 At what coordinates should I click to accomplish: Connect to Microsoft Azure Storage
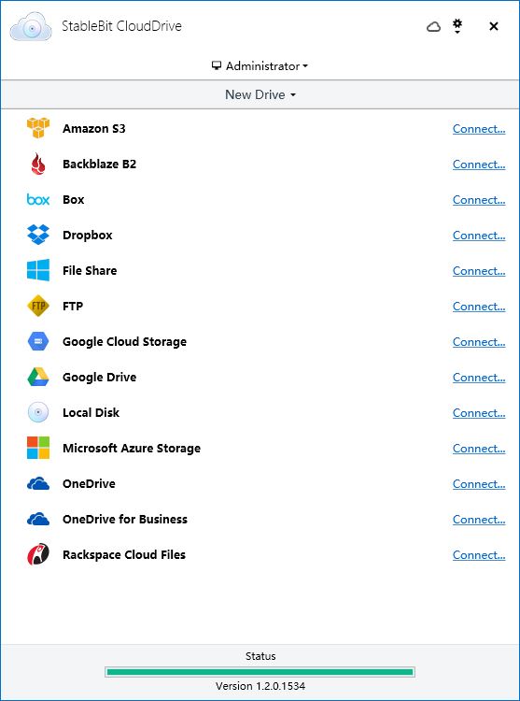coord(479,449)
